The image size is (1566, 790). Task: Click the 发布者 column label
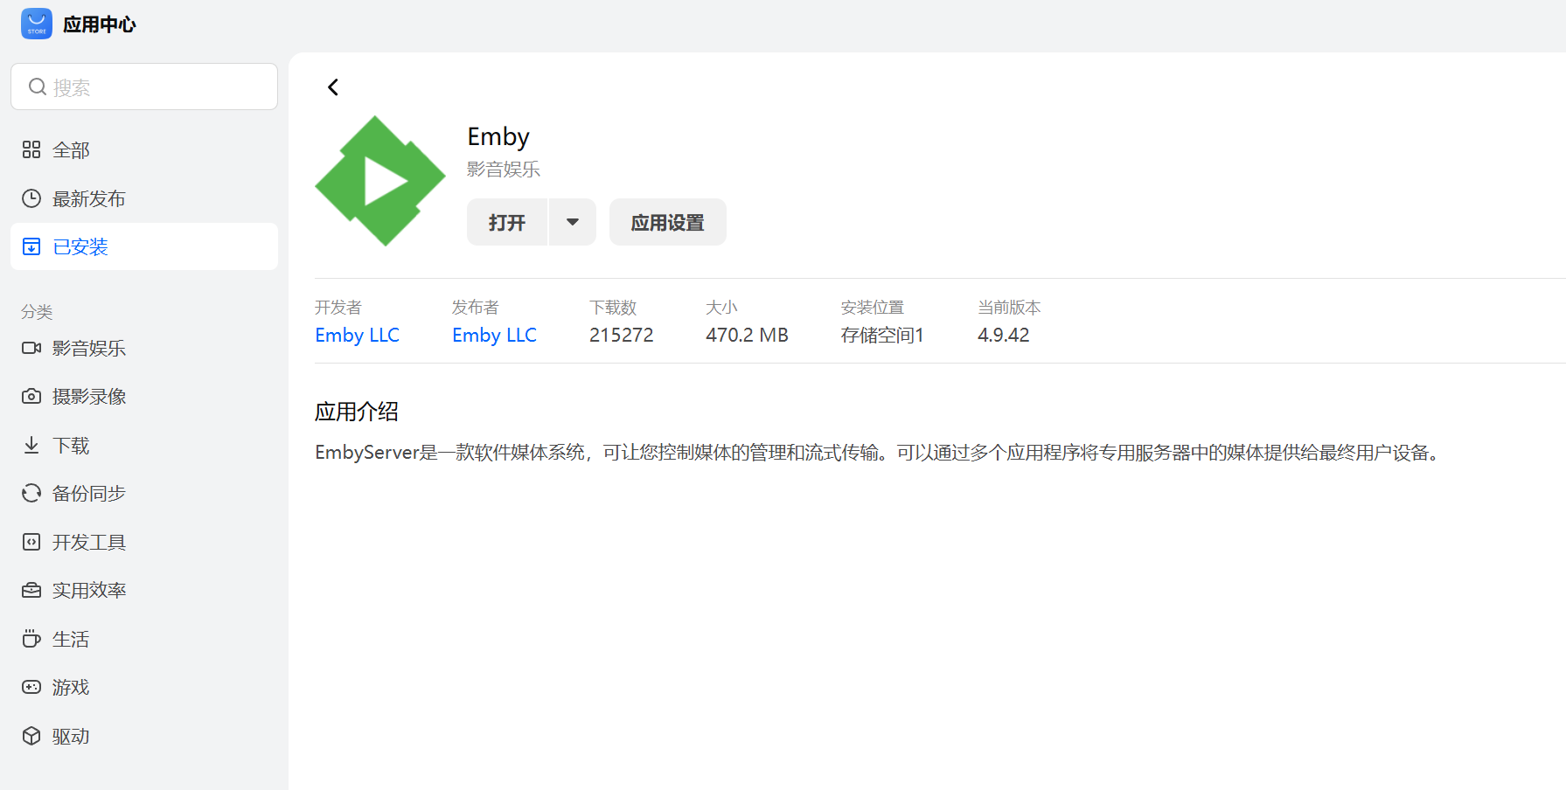point(476,308)
